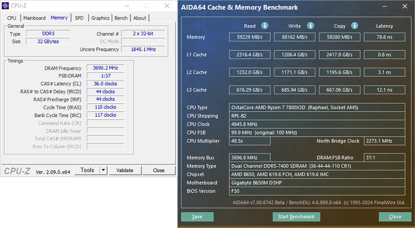Click the CPU Stepping value RPL-B2
The height and width of the screenshot is (228, 415).
[x=317, y=116]
